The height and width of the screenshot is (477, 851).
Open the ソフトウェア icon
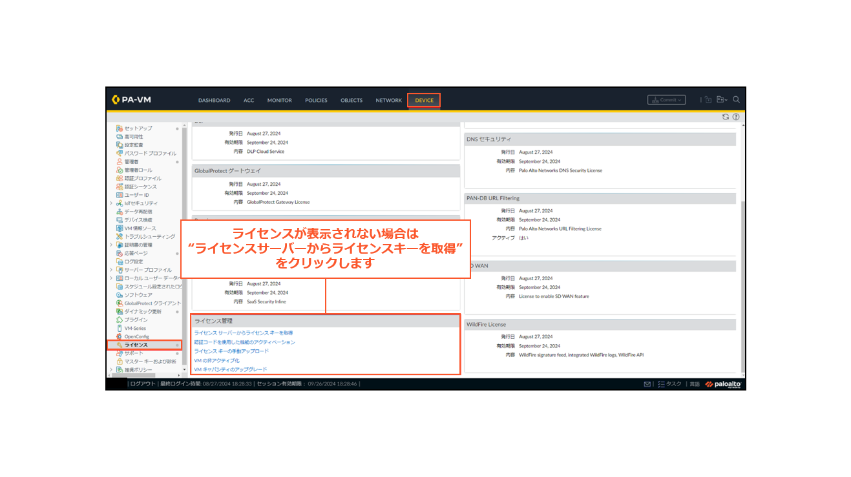(120, 295)
